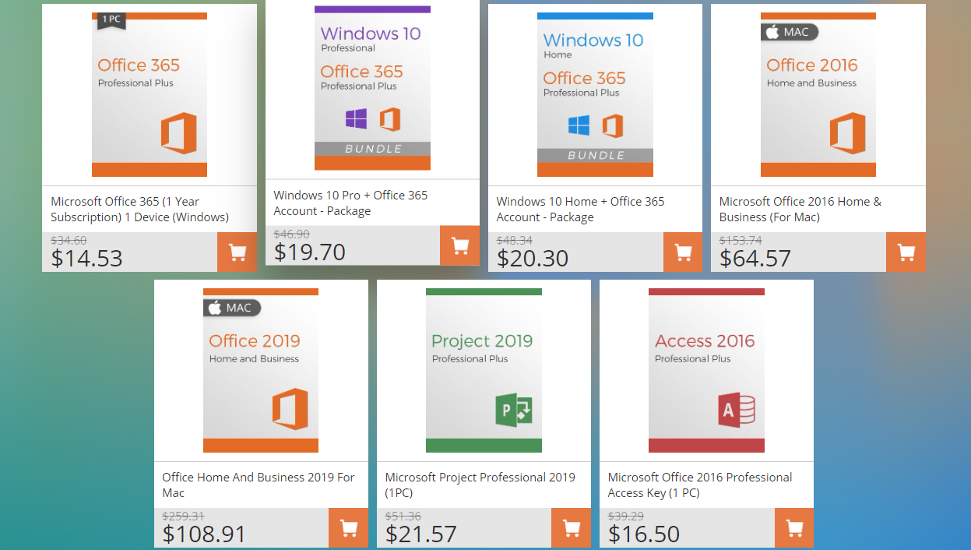Add Windows 10 Pro bundle to cart

[x=459, y=246]
